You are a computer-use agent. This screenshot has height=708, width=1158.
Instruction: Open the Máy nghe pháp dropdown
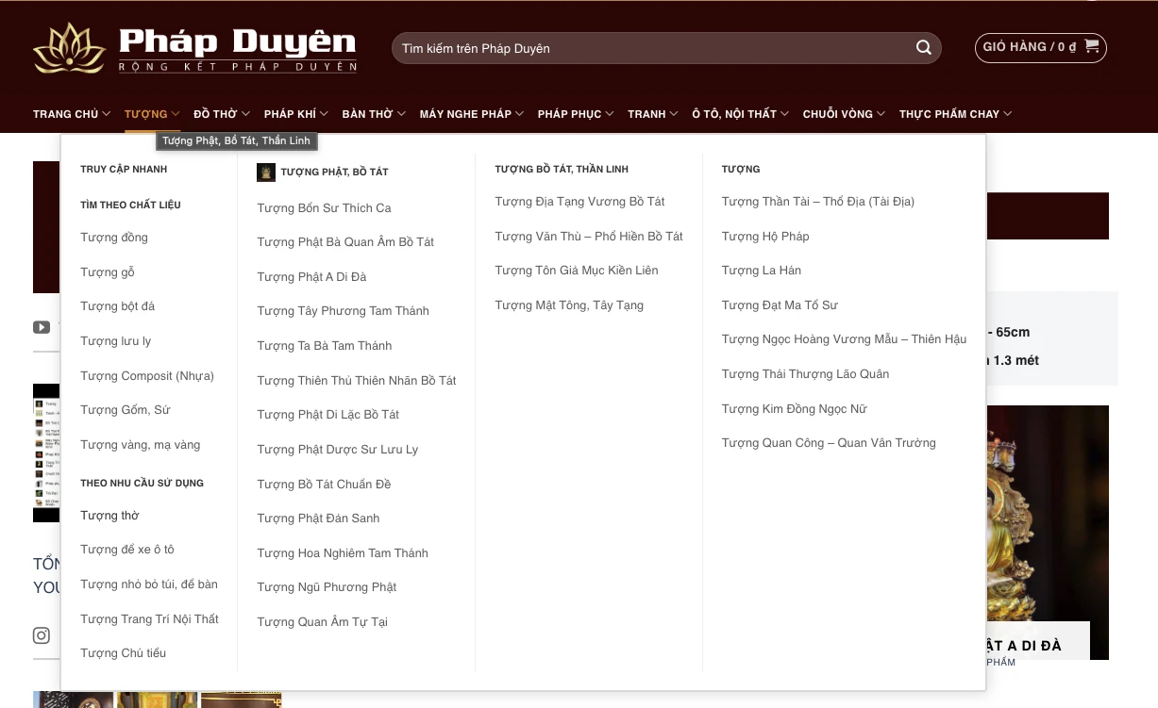pos(471,114)
